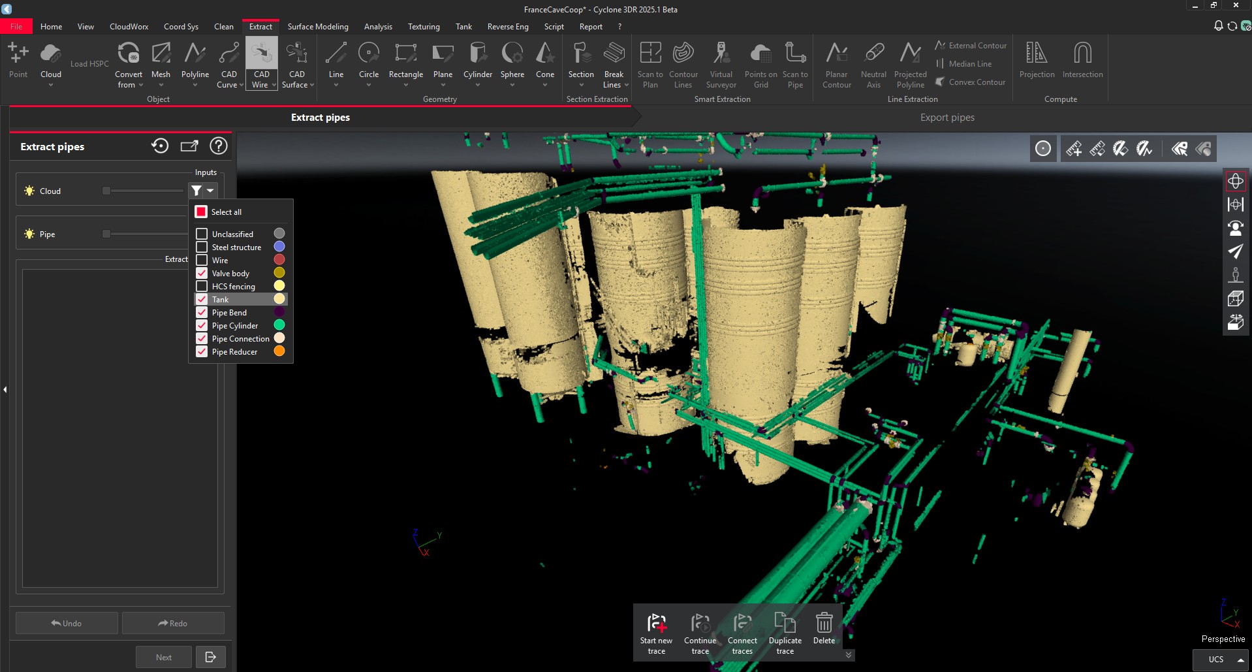Image resolution: width=1252 pixels, height=672 pixels.
Task: Enable the Steel structure classification
Action: (x=201, y=246)
